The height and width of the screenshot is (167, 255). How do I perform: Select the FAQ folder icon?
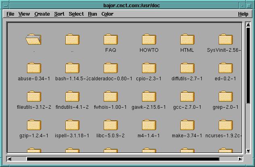tap(111, 40)
